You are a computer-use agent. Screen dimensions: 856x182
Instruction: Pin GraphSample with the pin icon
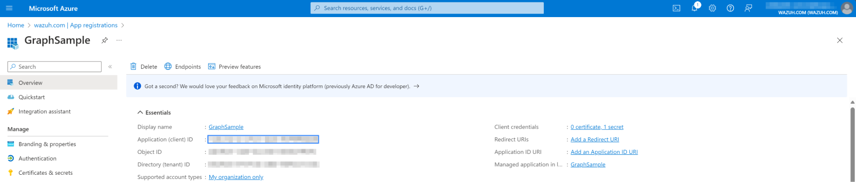104,40
